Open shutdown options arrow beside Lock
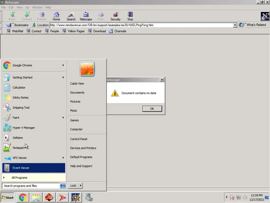Viewport: 270px width, 203px height. 81,186
